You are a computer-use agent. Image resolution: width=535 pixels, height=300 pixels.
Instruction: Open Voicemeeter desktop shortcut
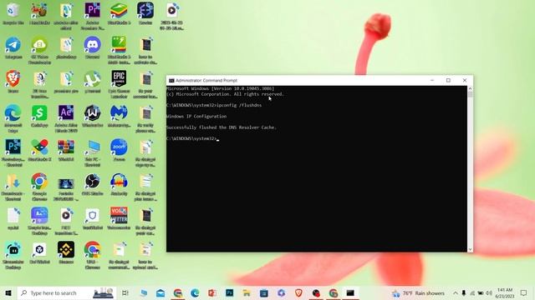[119, 218]
